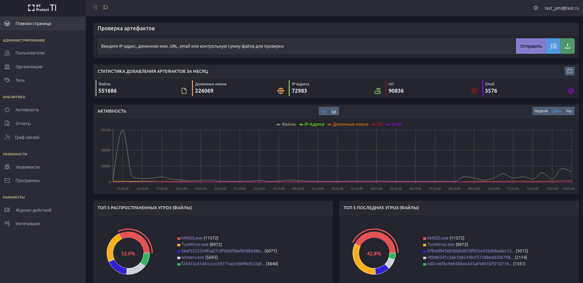Open the KMSSS.exe link in common threats
583x283 pixels.
(192, 238)
